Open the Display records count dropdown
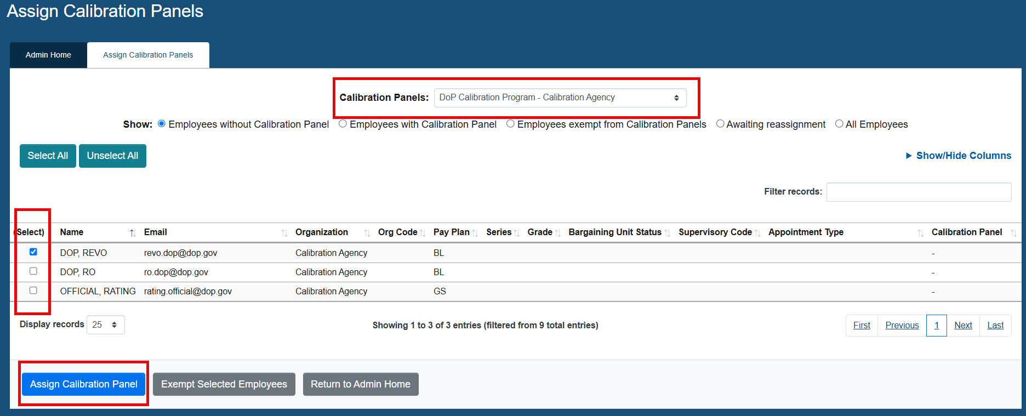The height and width of the screenshot is (416, 1026). (106, 324)
